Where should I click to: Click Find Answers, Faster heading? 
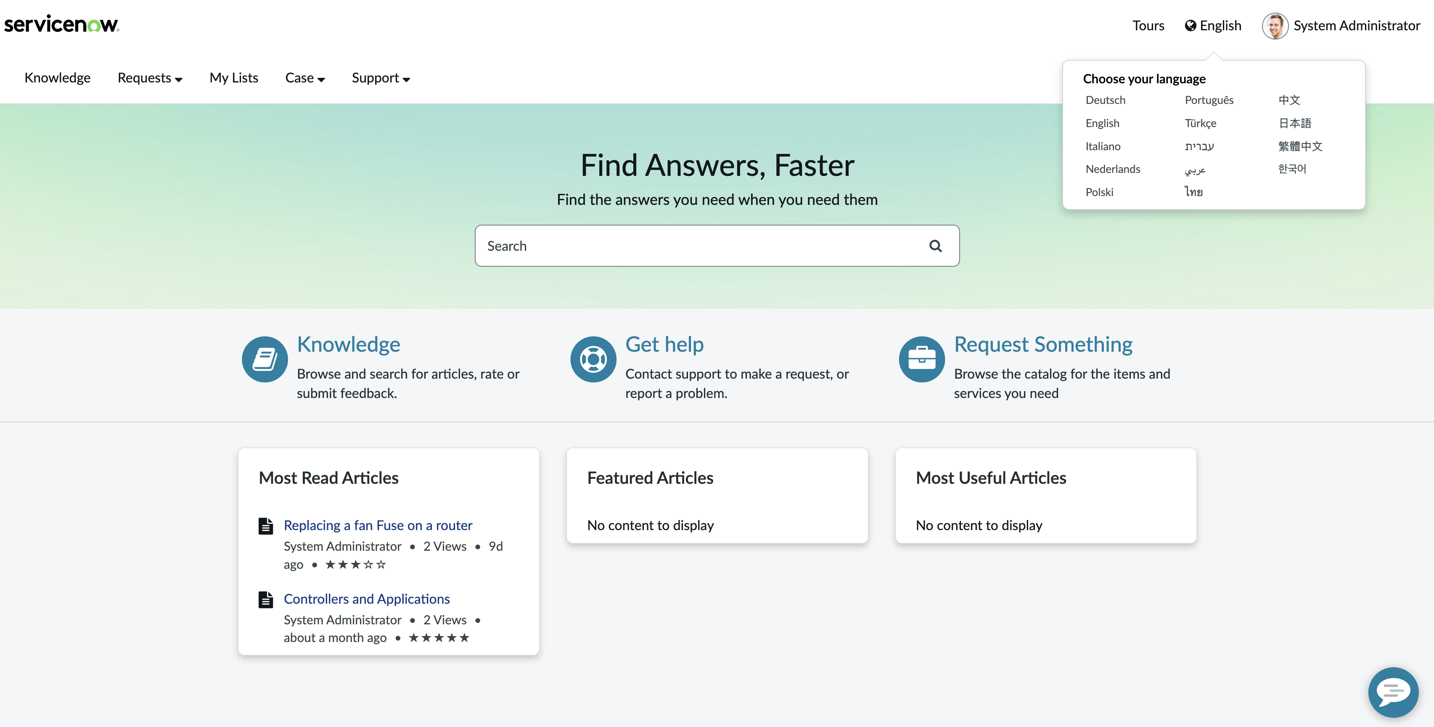(x=717, y=165)
